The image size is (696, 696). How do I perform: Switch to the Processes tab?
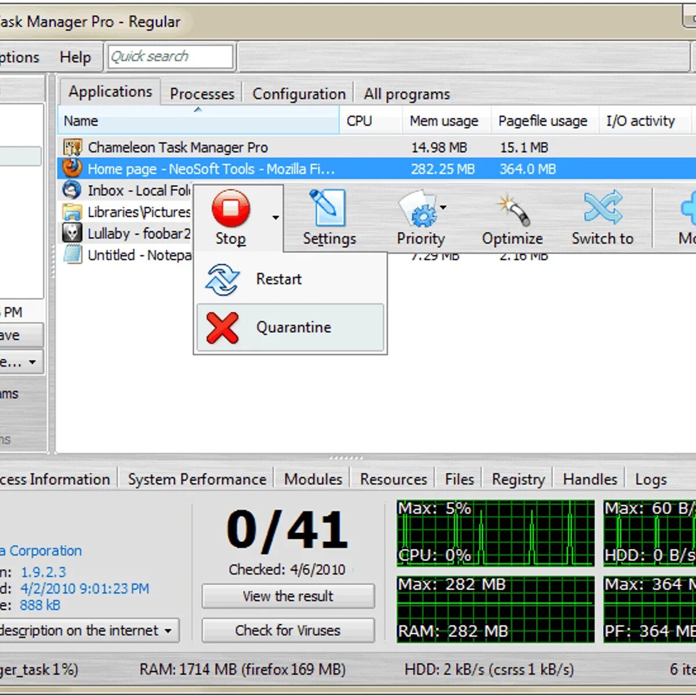click(202, 94)
